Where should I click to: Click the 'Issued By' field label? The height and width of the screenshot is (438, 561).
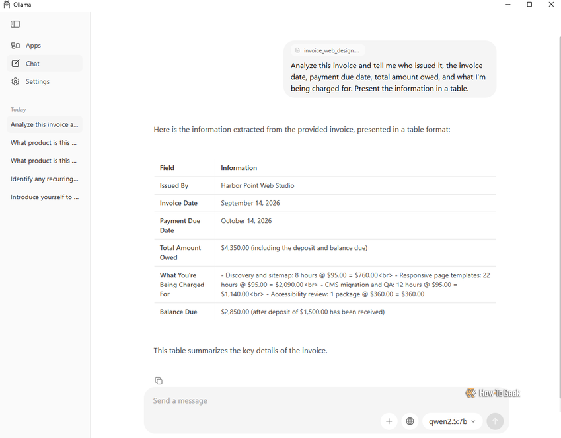click(174, 185)
